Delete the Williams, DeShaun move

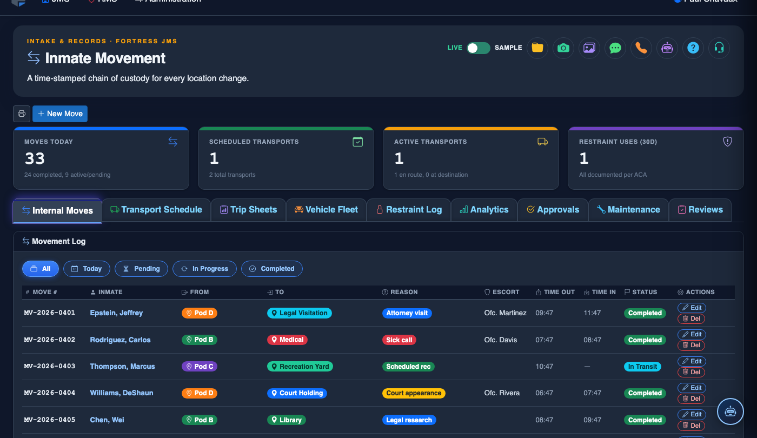pos(692,399)
